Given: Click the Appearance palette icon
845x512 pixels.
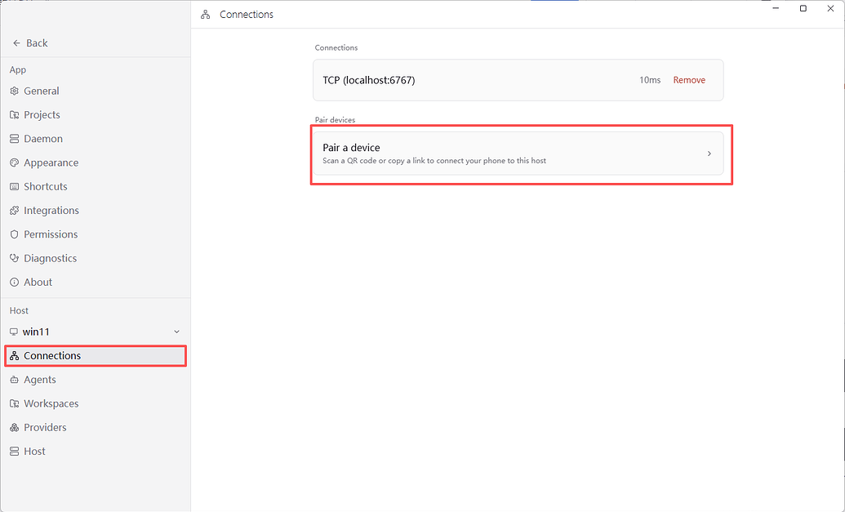Looking at the screenshot, I should (x=14, y=163).
